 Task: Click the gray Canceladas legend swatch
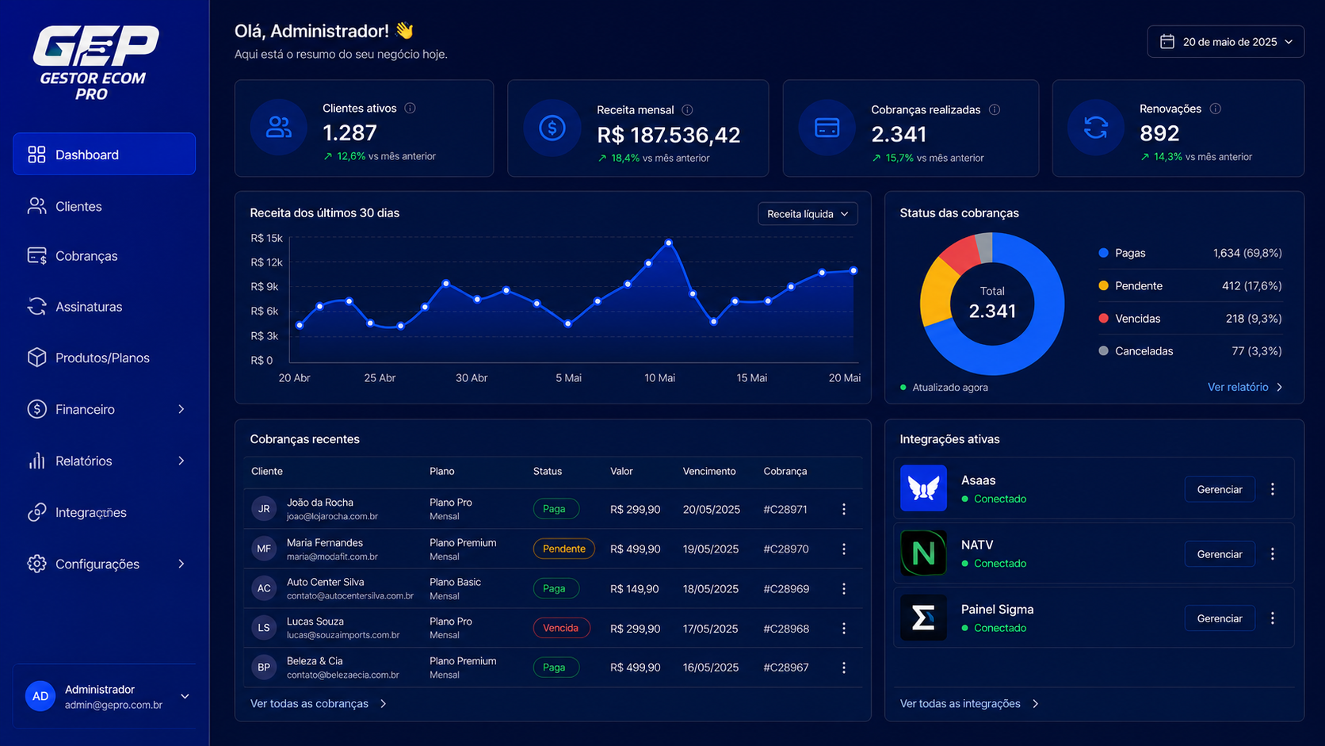[x=1103, y=350]
